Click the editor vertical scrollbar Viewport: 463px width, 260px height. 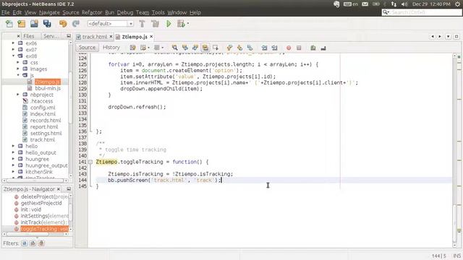[455, 150]
